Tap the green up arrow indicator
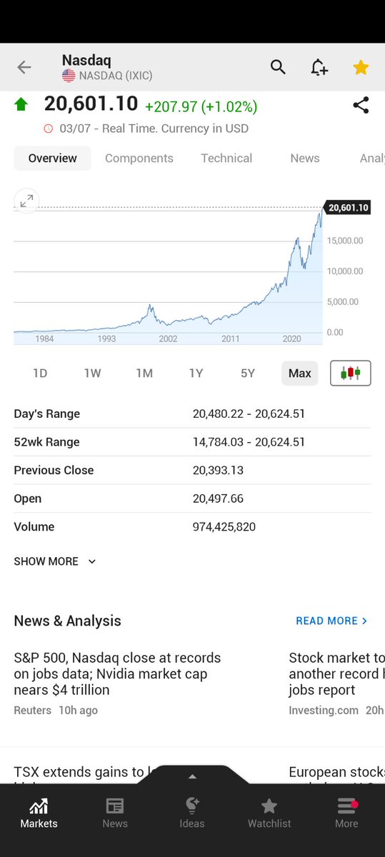The image size is (385, 857). pyautogui.click(x=21, y=104)
